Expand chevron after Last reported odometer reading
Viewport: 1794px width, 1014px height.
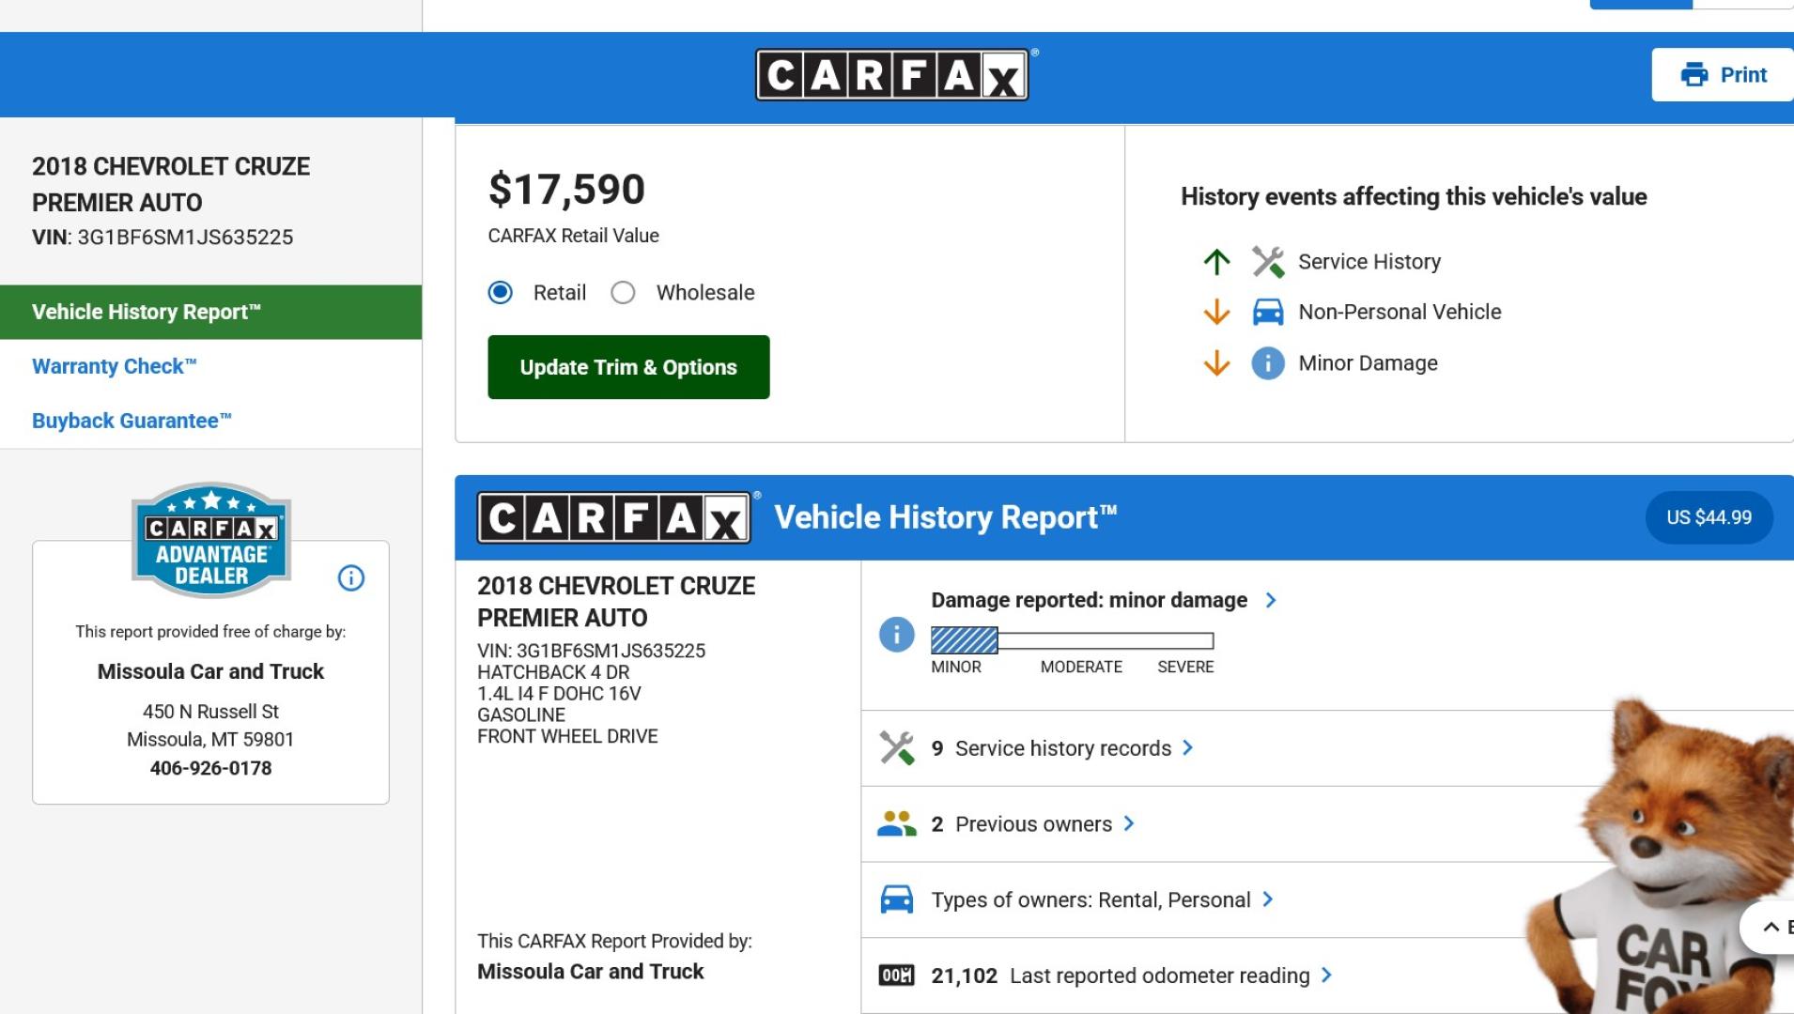click(1326, 976)
